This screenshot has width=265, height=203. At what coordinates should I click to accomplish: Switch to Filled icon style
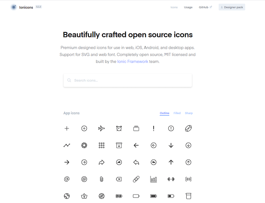(x=177, y=113)
